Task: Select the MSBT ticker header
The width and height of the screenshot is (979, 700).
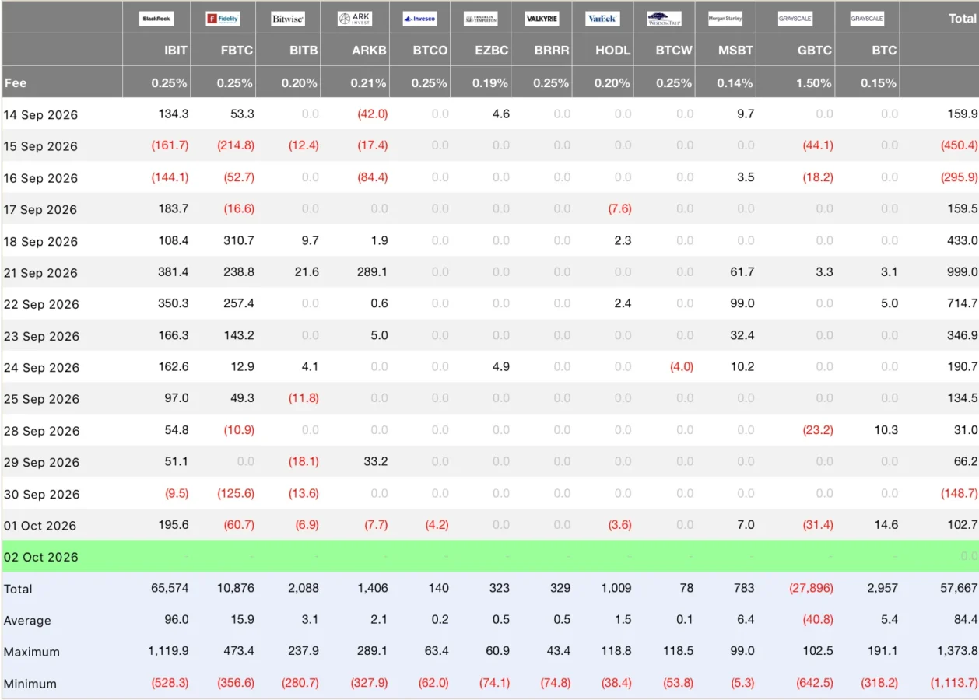Action: pyautogui.click(x=737, y=51)
